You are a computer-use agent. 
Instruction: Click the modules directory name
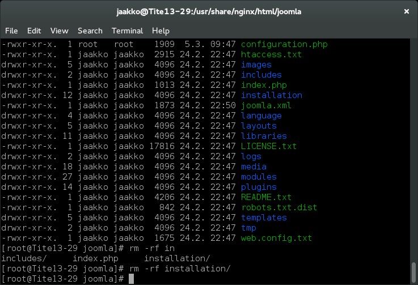[x=259, y=177]
